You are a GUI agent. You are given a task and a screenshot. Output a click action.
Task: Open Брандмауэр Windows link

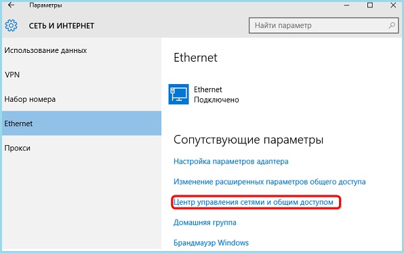pyautogui.click(x=211, y=243)
